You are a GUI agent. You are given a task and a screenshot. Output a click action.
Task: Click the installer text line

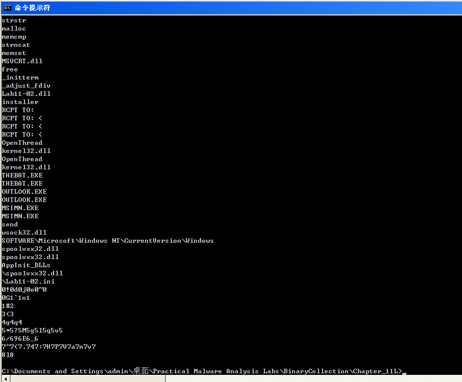click(x=20, y=102)
